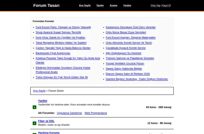This screenshot has width=204, height=134.
Task: Open topic Kastamonu Devrekani Özel Ders Verenler
Action: pos(131,27)
